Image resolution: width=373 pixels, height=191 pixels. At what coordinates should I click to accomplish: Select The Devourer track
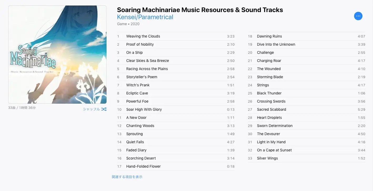pos(268,134)
